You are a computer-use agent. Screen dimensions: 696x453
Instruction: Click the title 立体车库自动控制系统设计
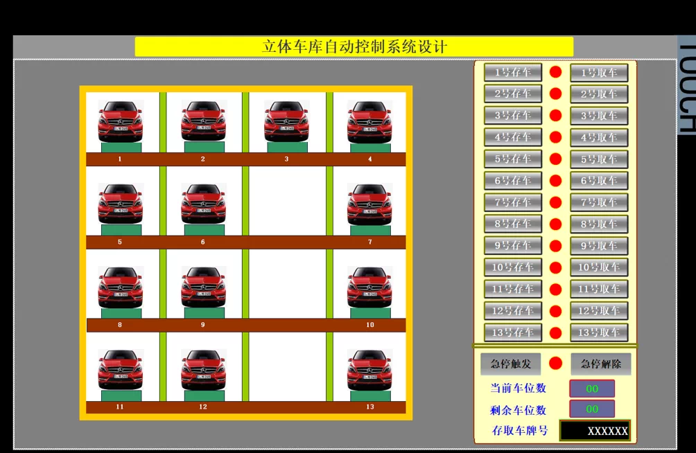[x=354, y=46]
